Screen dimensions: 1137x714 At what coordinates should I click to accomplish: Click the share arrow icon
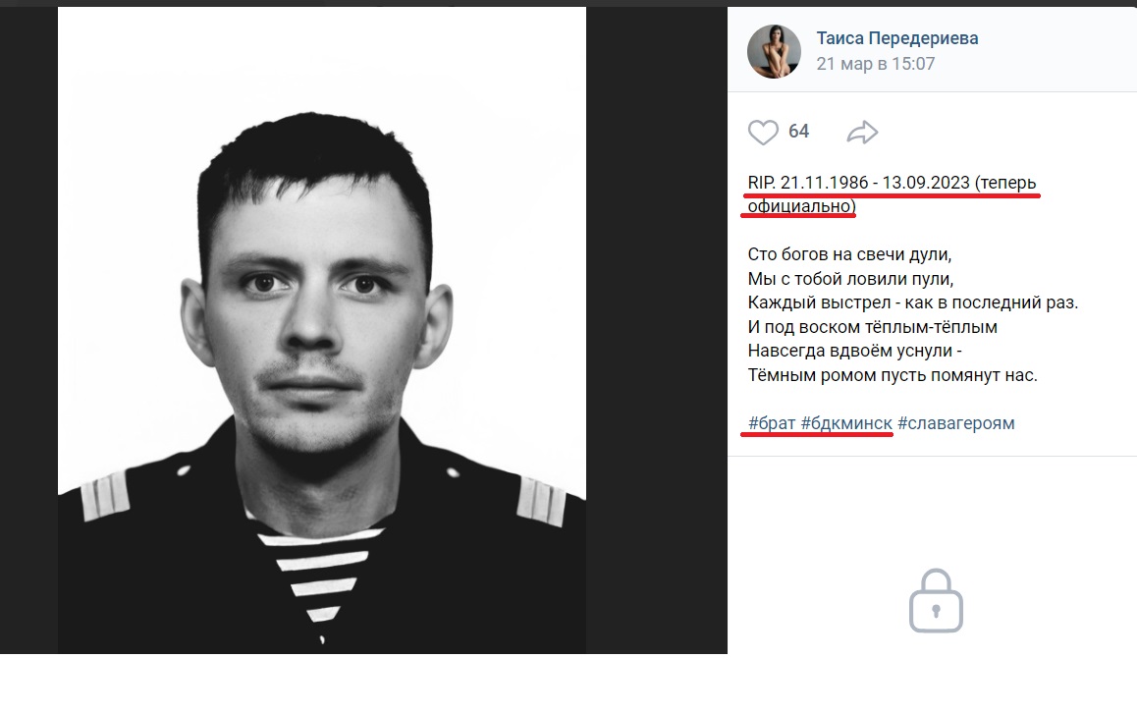point(862,133)
